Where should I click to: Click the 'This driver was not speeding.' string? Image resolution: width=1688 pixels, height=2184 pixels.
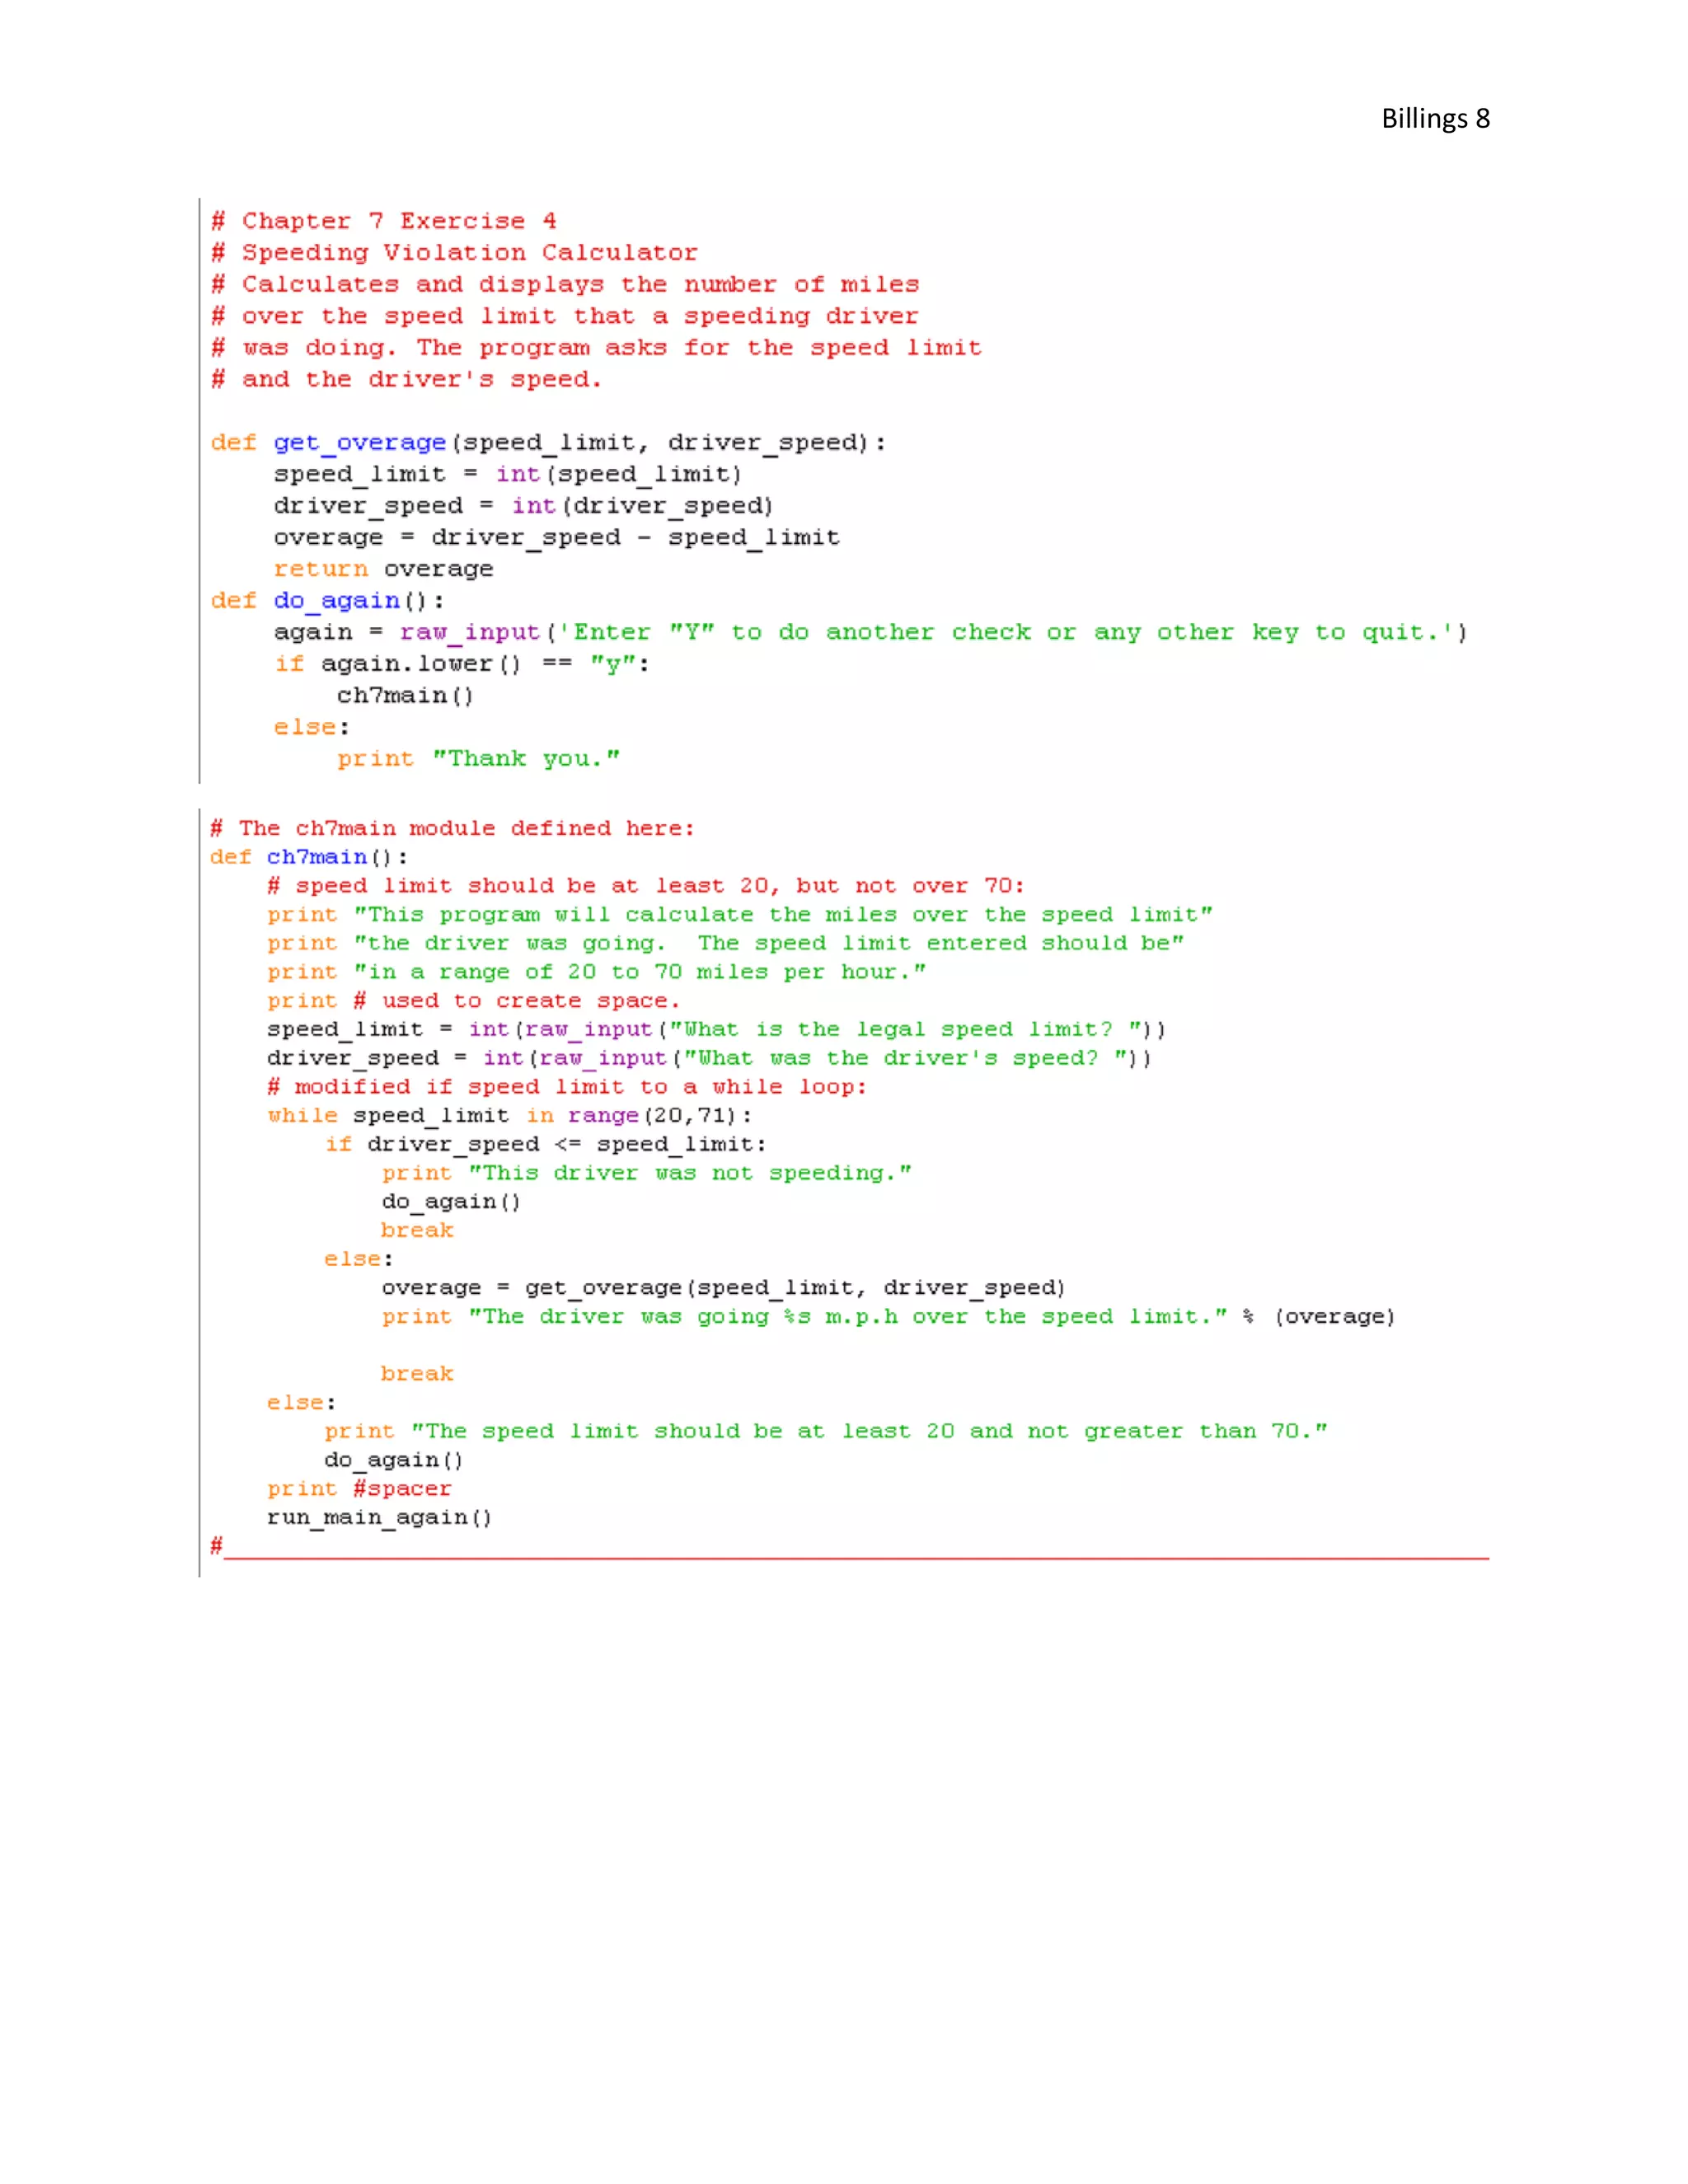(690, 1173)
